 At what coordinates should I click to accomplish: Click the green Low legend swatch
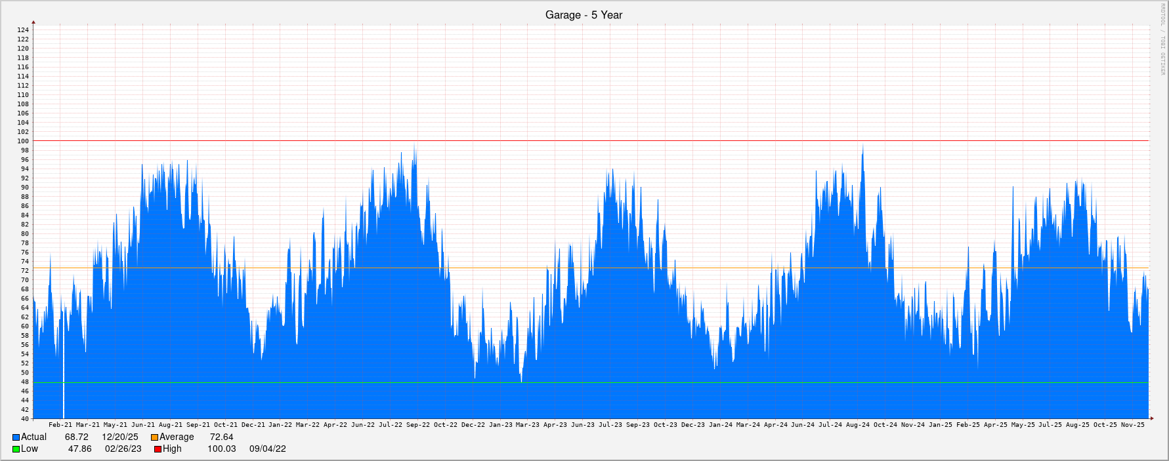16,449
